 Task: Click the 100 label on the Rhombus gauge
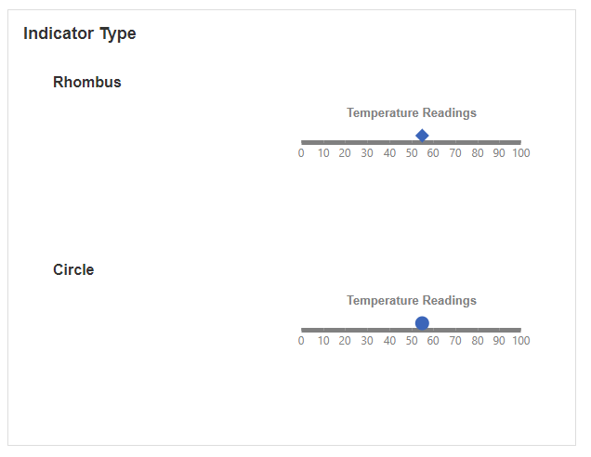click(x=521, y=153)
